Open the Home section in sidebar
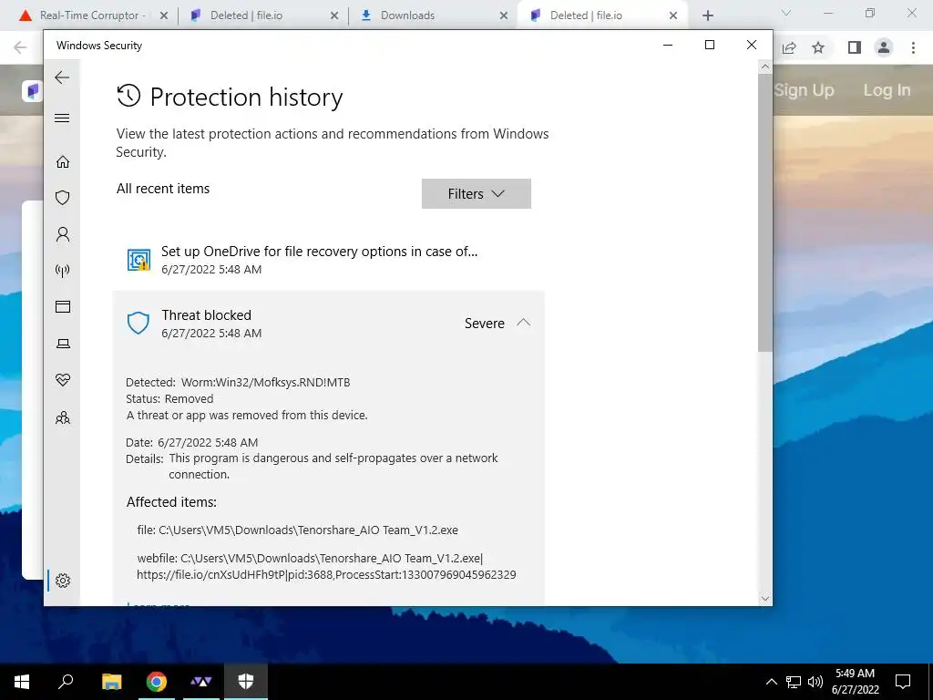 63,162
